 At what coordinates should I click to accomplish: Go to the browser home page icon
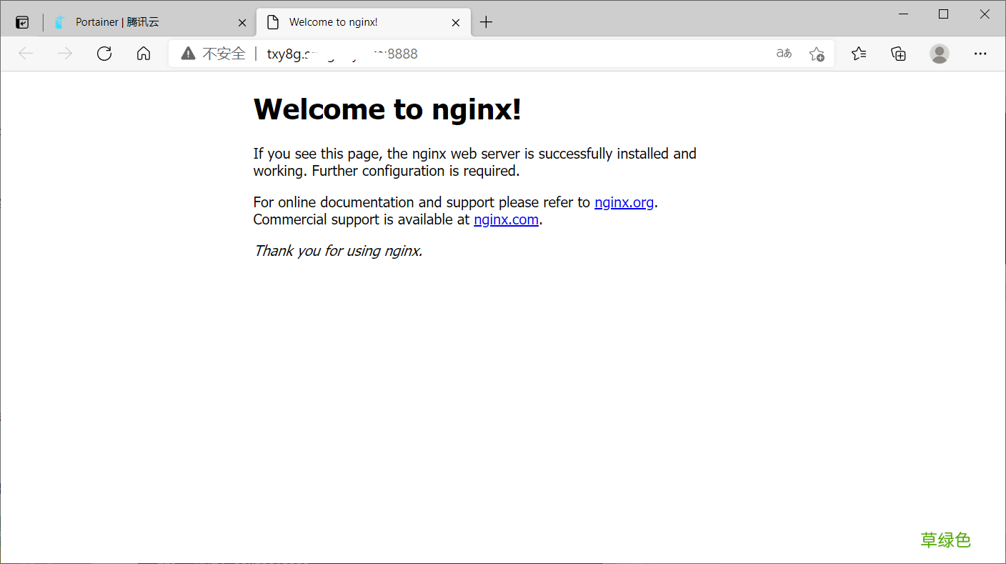click(144, 54)
